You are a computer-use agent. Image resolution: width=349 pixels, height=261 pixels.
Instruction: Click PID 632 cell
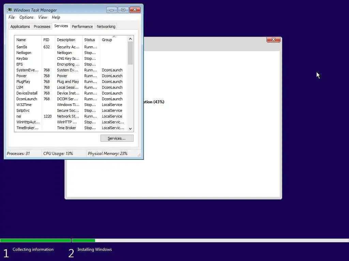(46, 47)
